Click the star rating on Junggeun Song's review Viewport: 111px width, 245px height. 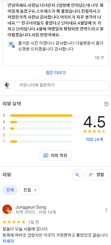14,222
